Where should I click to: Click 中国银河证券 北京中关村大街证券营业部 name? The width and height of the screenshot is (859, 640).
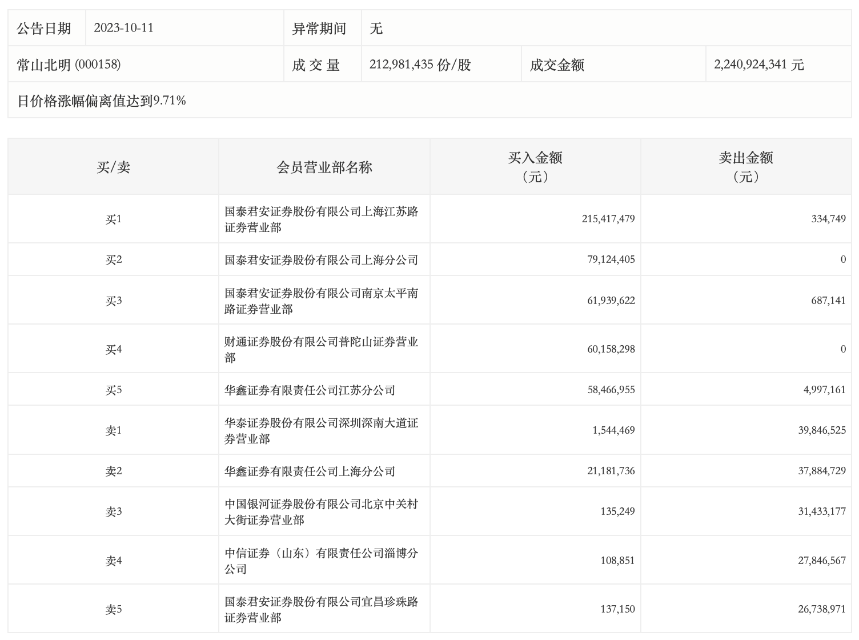322,512
